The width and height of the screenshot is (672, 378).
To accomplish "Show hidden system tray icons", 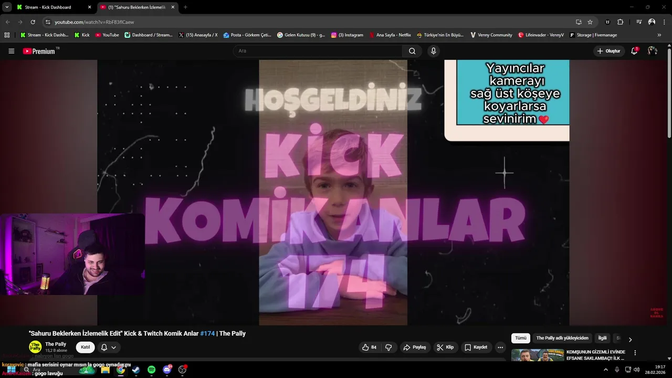I will pos(606,370).
